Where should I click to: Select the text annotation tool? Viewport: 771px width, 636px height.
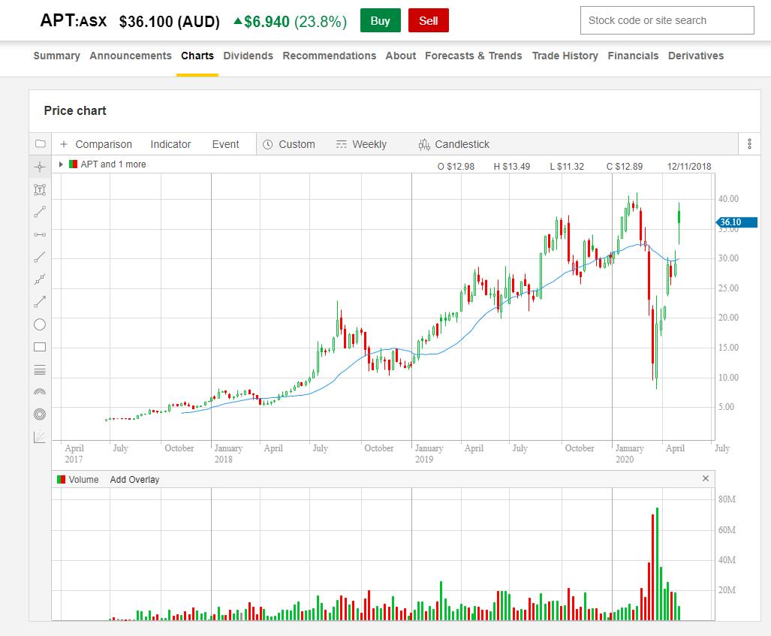40,189
